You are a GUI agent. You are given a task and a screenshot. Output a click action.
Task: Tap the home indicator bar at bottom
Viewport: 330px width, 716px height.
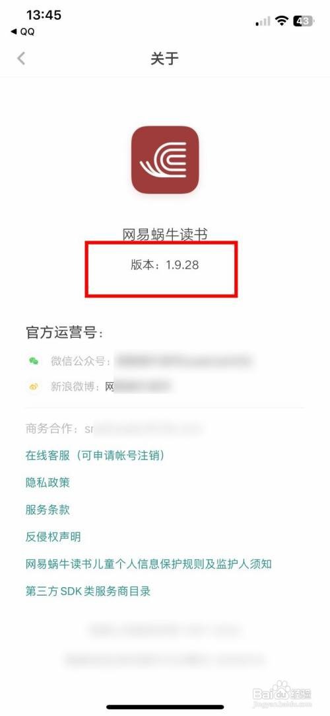tap(165, 707)
